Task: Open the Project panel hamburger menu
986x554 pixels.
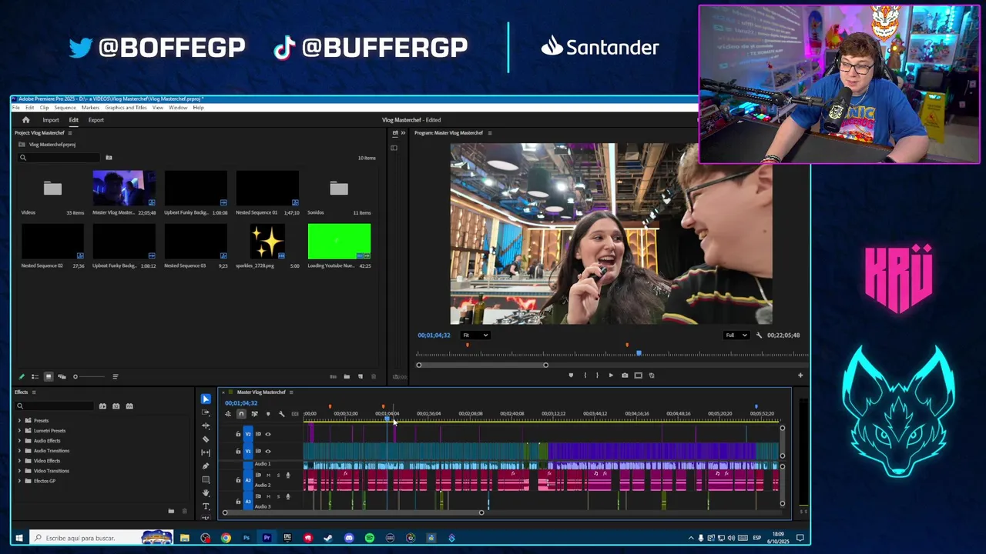Action: 69,133
